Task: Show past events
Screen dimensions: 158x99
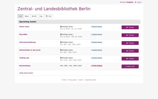Action: click(26, 73)
